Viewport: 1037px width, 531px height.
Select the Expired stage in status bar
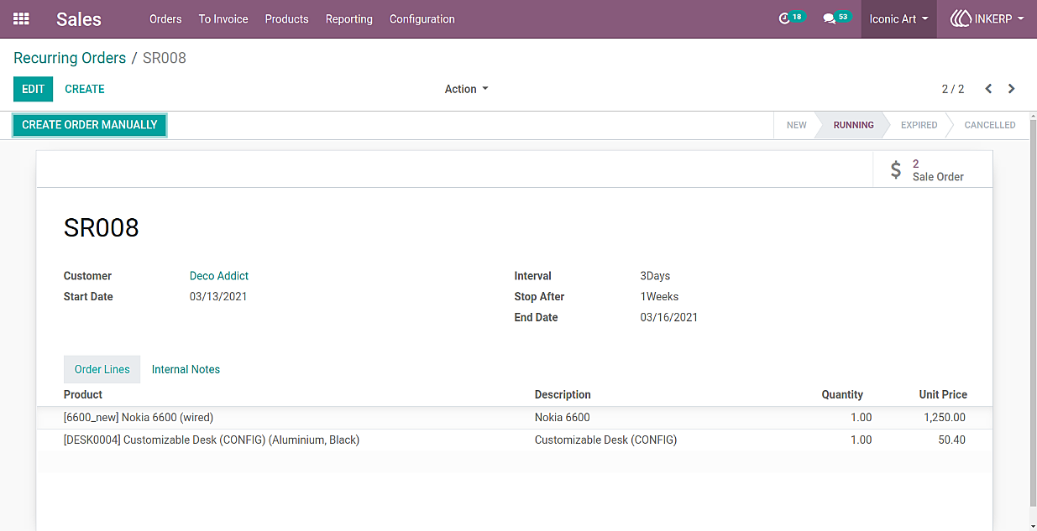pos(919,125)
